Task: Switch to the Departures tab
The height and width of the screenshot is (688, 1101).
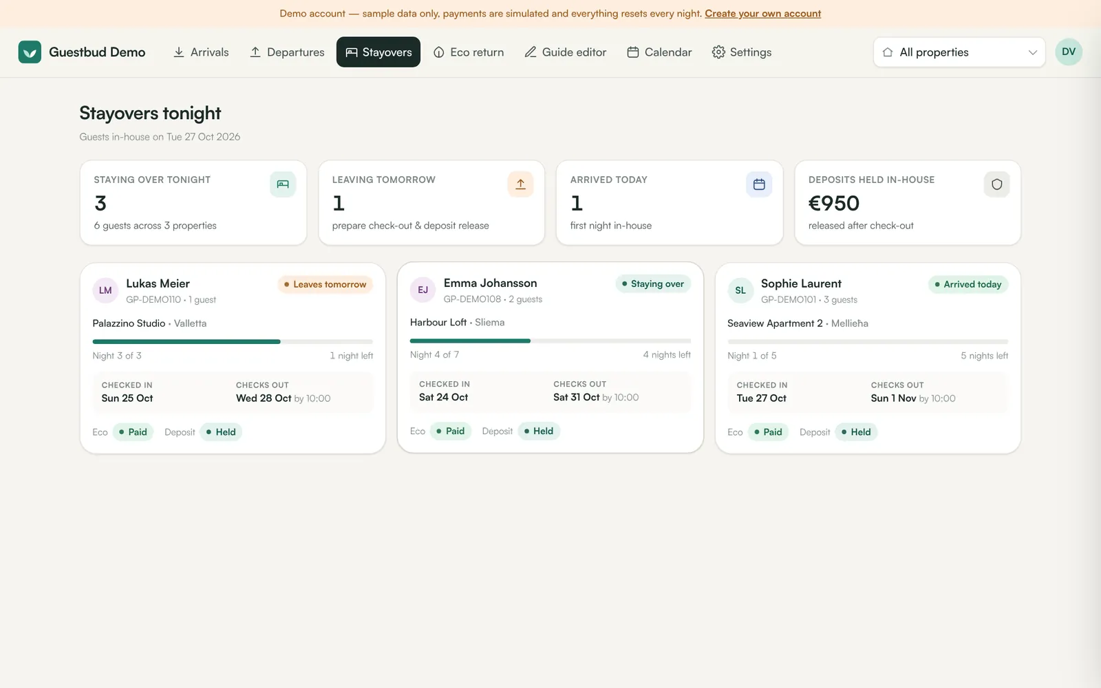Action: click(287, 52)
